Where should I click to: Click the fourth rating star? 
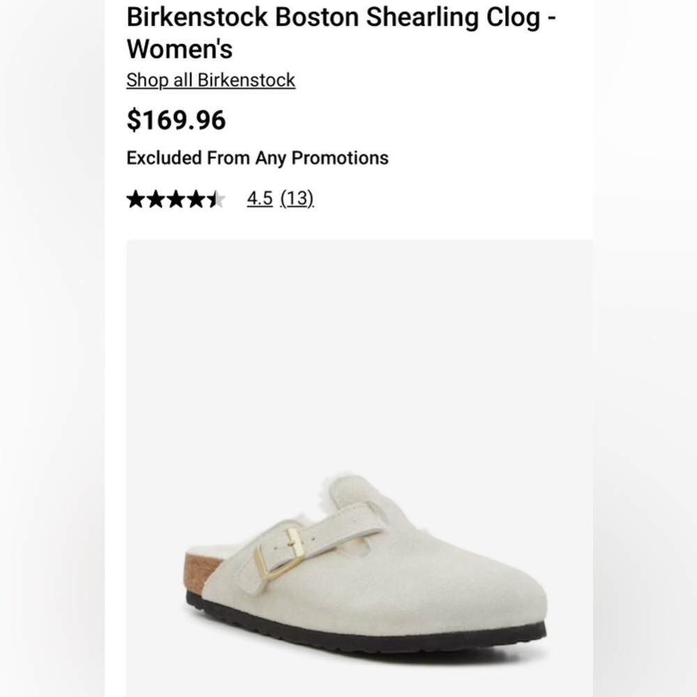197,199
